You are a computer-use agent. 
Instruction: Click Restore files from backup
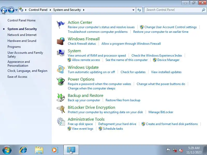point(123,100)
